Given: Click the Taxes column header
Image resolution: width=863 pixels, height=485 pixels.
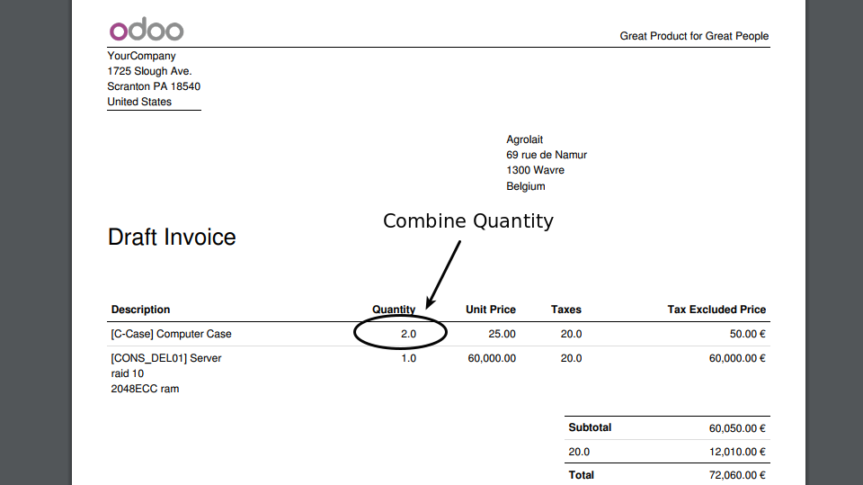Looking at the screenshot, I should (565, 310).
